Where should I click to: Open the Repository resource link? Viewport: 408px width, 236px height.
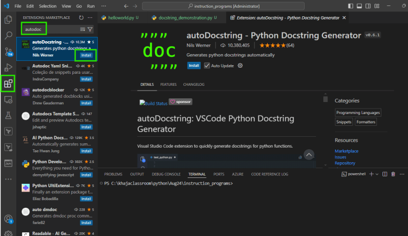[345, 163]
